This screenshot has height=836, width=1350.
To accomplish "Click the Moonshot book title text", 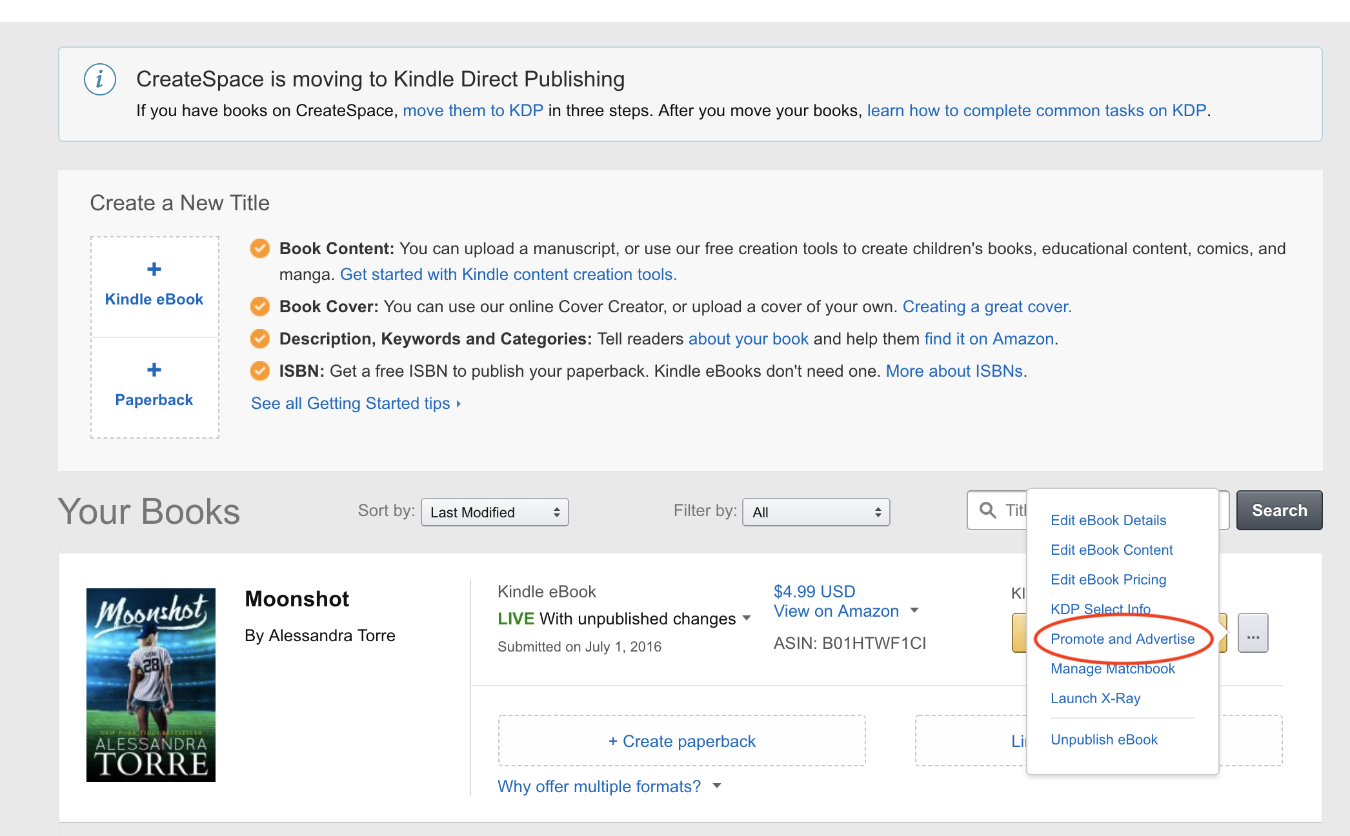I will [x=297, y=599].
